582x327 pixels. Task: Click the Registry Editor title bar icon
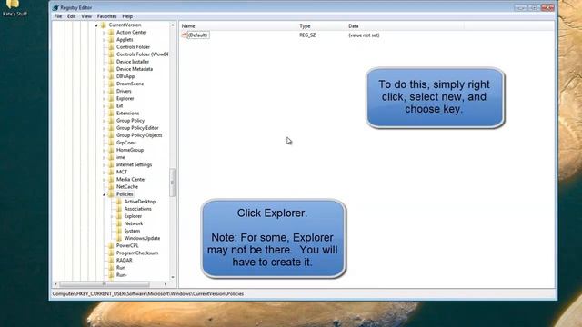(55, 7)
